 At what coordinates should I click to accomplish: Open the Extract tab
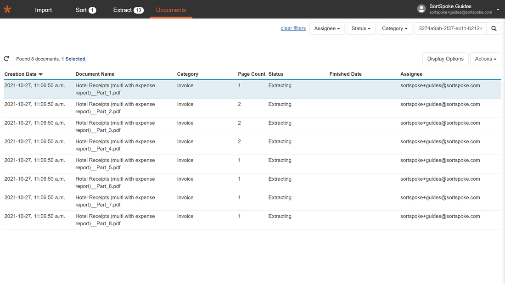click(128, 10)
